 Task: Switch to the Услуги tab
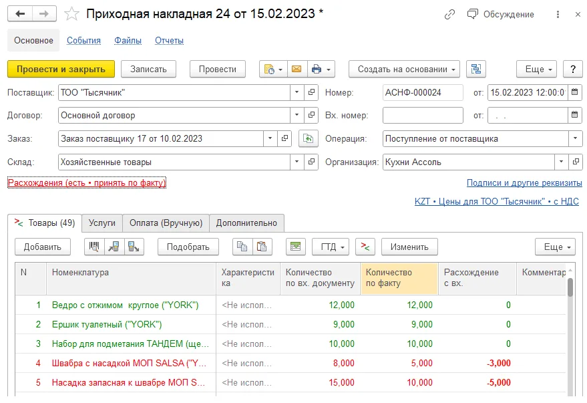tap(102, 223)
